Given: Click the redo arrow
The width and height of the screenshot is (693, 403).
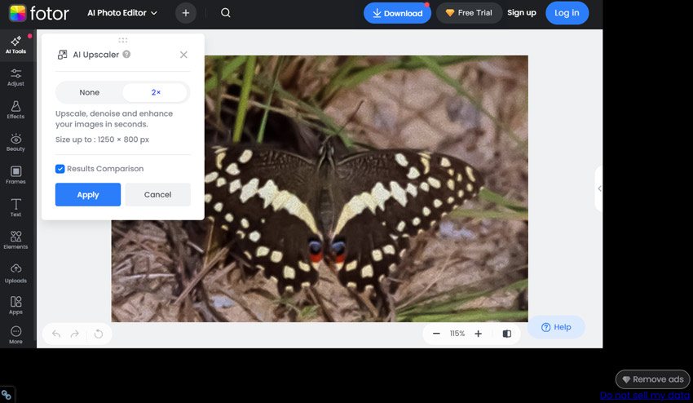Looking at the screenshot, I should (75, 334).
